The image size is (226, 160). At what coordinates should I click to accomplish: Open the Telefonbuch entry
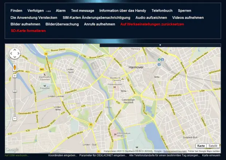tap(162, 11)
